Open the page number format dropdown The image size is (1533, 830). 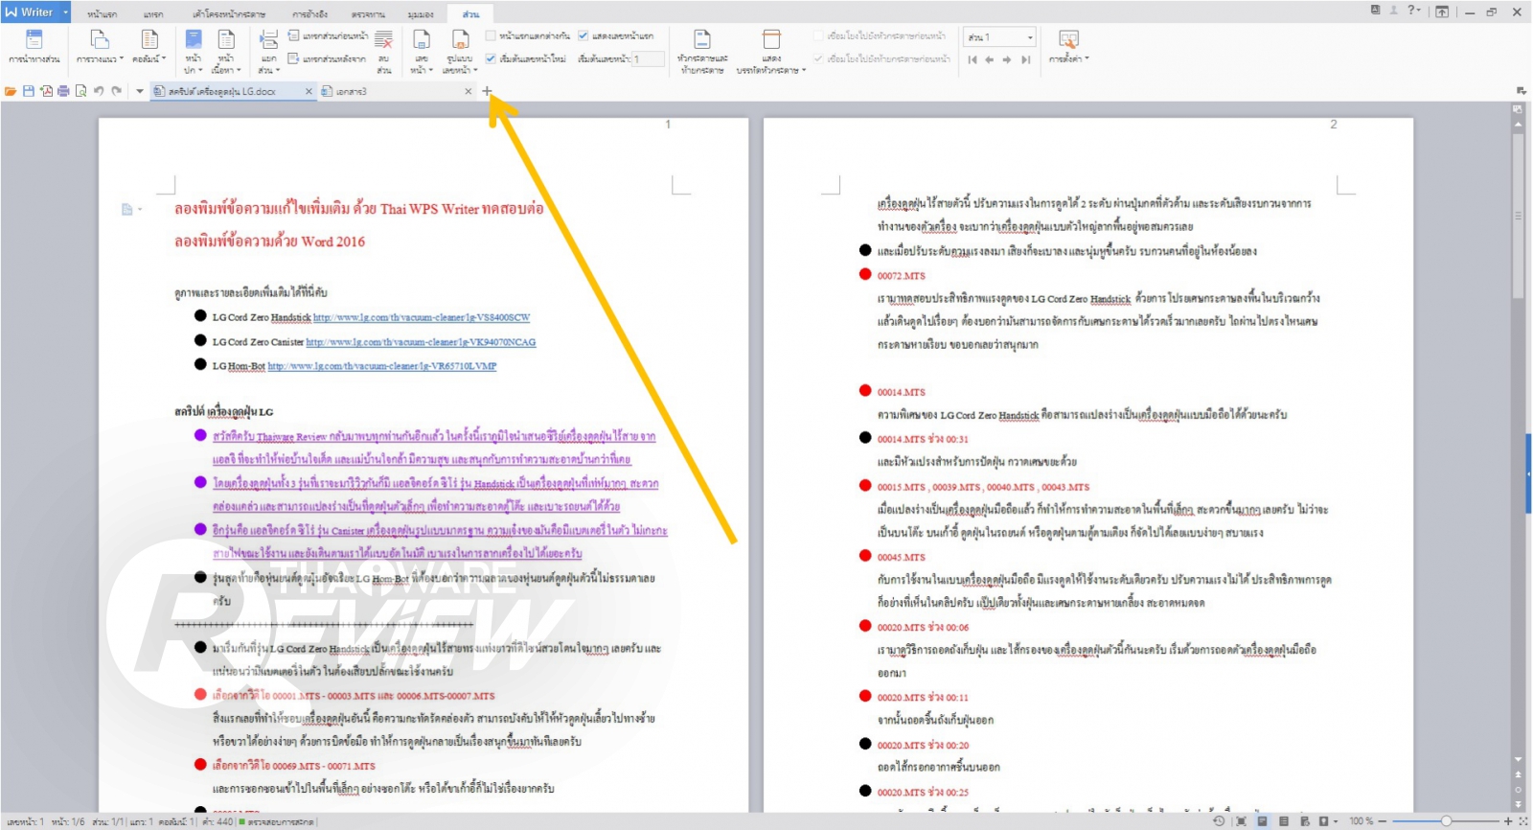click(460, 51)
